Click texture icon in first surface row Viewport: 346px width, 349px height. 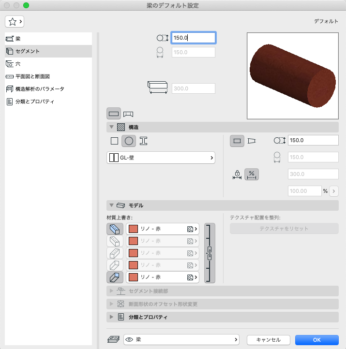(x=190, y=229)
